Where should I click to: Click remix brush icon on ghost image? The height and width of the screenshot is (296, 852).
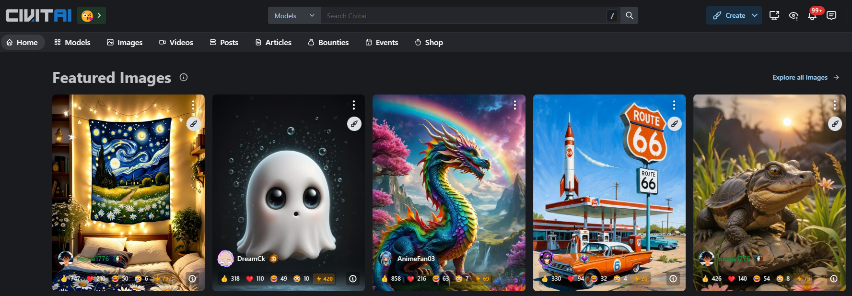pyautogui.click(x=354, y=124)
